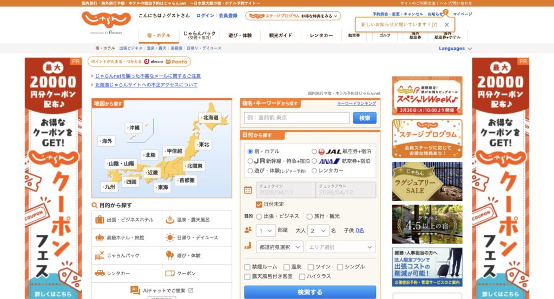554x299 pixels.
Task: Click the coupon ticket icon
Action: click(170, 273)
